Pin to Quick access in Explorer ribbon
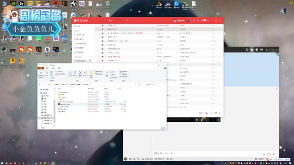 coord(41,74)
